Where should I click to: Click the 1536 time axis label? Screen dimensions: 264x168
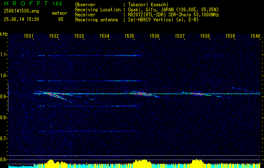click(x=154, y=36)
